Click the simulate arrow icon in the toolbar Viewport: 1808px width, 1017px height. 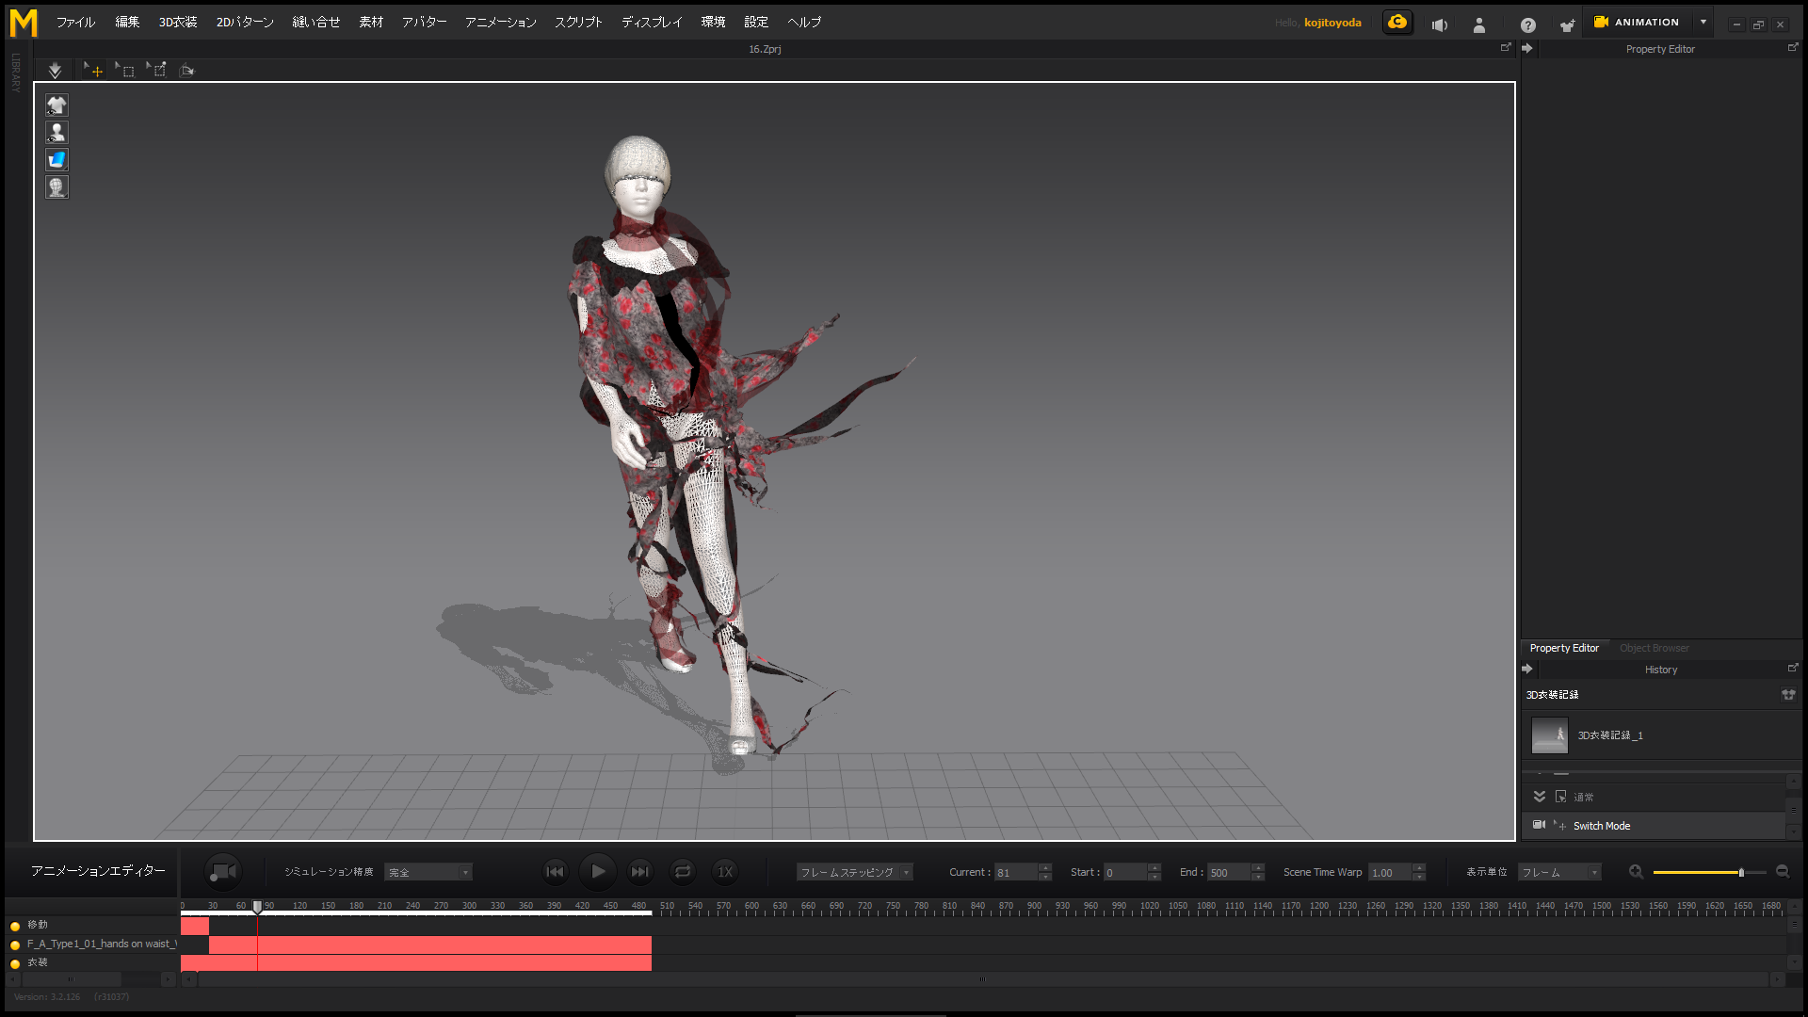point(55,71)
